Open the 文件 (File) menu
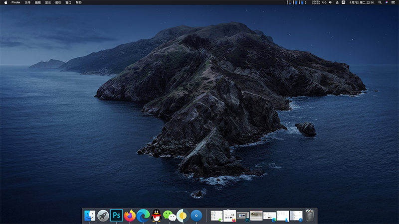 [27, 2]
